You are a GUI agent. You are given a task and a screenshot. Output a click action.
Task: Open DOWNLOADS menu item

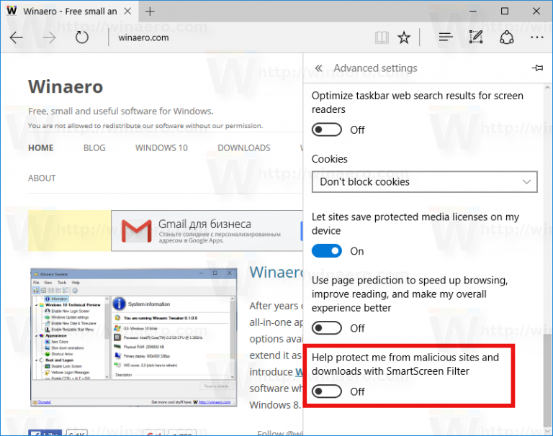tap(244, 147)
